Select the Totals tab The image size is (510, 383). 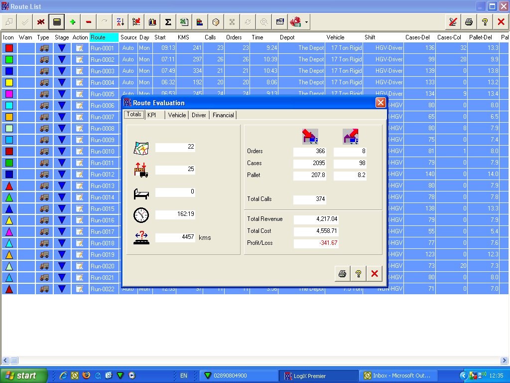pos(134,114)
